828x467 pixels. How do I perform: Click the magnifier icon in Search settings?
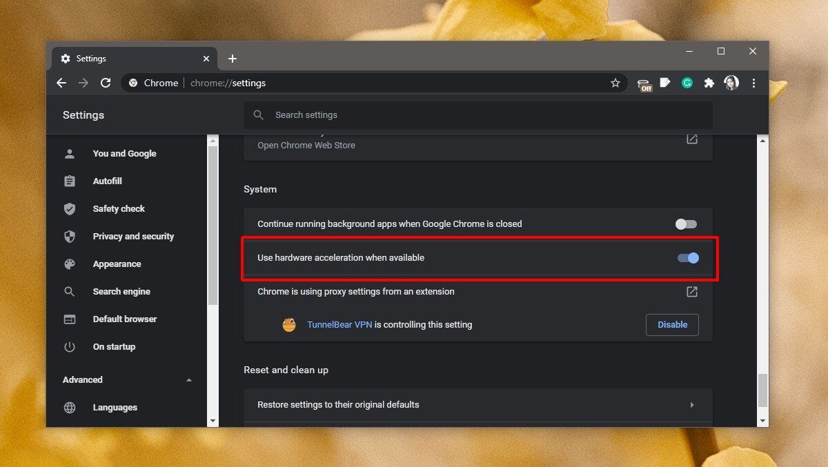(259, 115)
